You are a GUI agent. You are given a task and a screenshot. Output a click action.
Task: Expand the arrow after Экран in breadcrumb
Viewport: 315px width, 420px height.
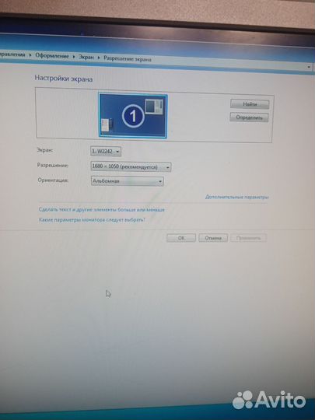coord(99,58)
